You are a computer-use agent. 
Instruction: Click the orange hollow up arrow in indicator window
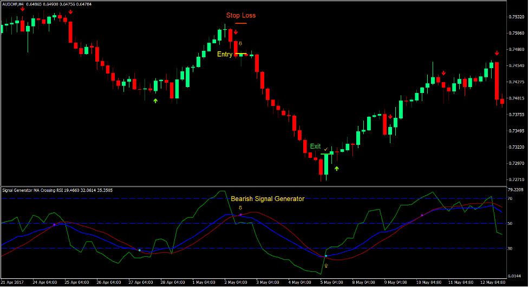point(325,265)
